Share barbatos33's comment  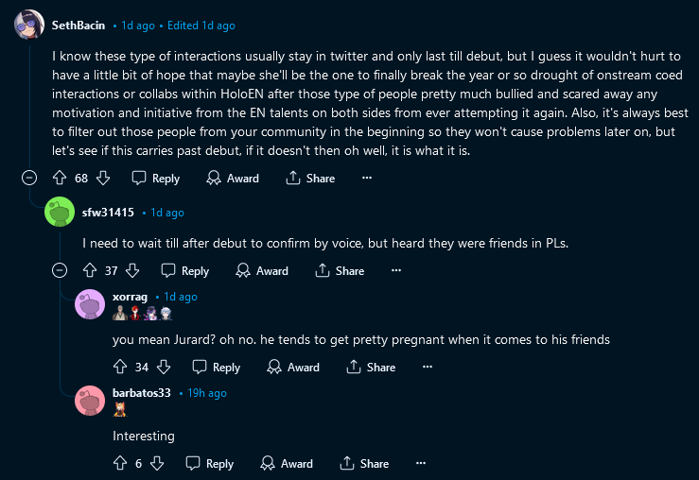[363, 463]
